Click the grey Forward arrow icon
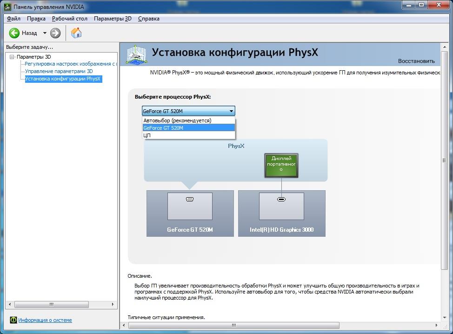This screenshot has height=334, width=453. point(55,33)
